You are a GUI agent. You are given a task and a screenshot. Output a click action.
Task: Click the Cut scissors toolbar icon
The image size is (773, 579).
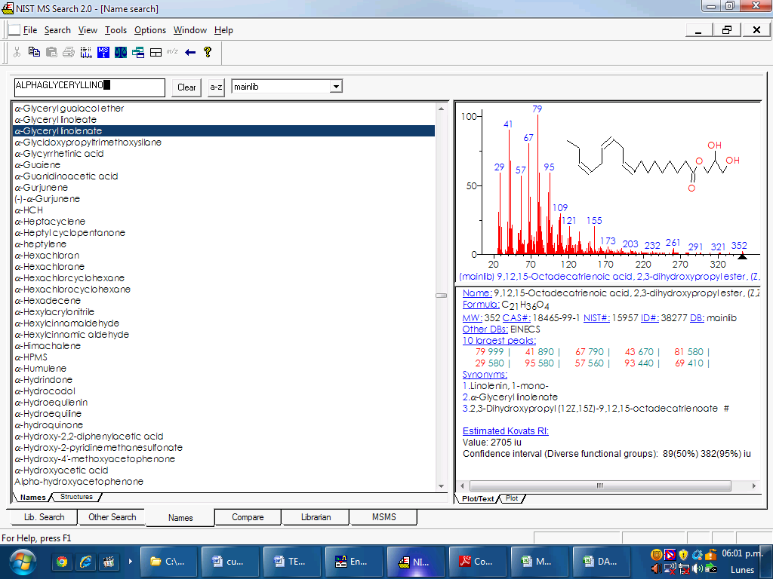pyautogui.click(x=17, y=52)
